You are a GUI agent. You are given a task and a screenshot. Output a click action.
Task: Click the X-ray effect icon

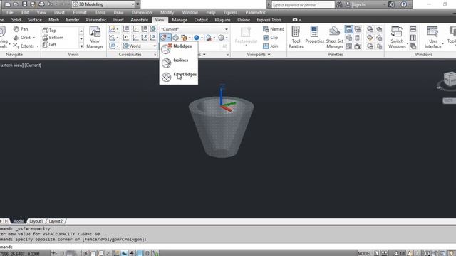(175, 38)
